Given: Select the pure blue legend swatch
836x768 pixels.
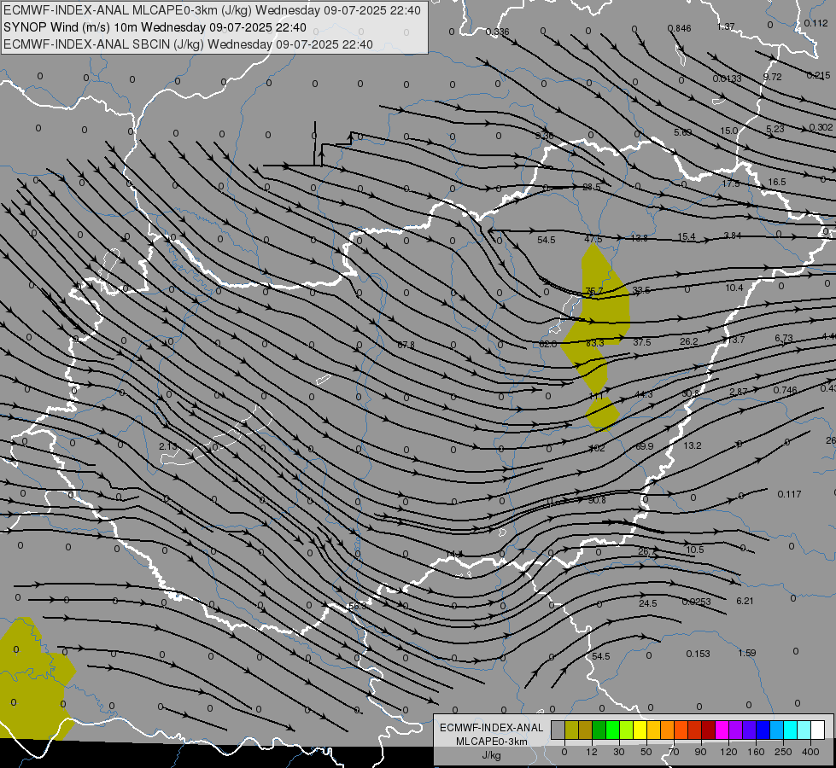Looking at the screenshot, I should [763, 730].
